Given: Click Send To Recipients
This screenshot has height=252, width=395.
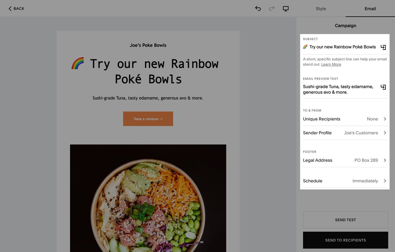Looking at the screenshot, I should tap(345, 240).
